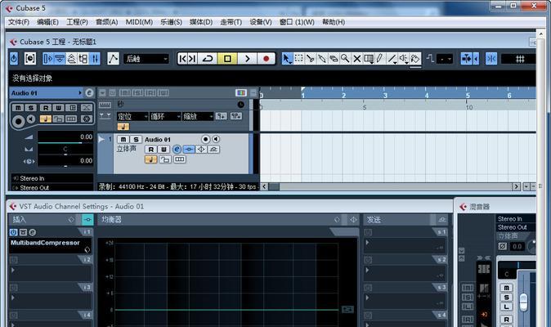Viewport: 551px width, 327px height.
Task: Open the Snap to Zero Crossing dropdown
Action: coord(445,59)
